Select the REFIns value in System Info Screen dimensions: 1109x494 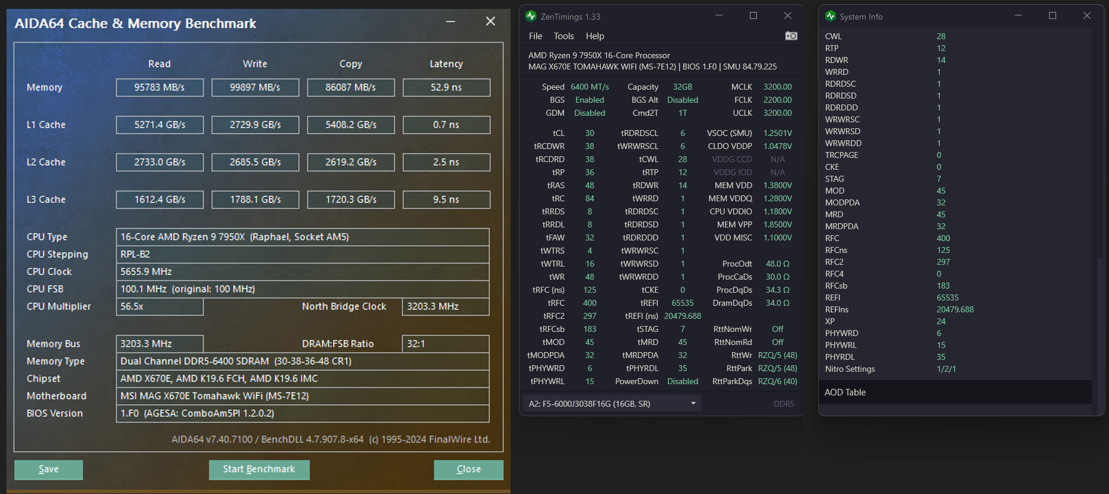pyautogui.click(x=955, y=309)
